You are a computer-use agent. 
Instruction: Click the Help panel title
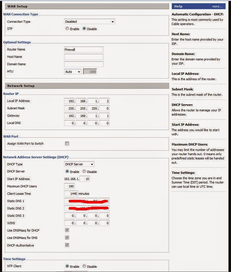(x=178, y=6)
